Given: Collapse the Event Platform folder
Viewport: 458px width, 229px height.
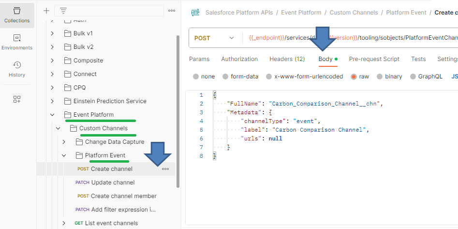Looking at the screenshot, I should click(x=52, y=115).
